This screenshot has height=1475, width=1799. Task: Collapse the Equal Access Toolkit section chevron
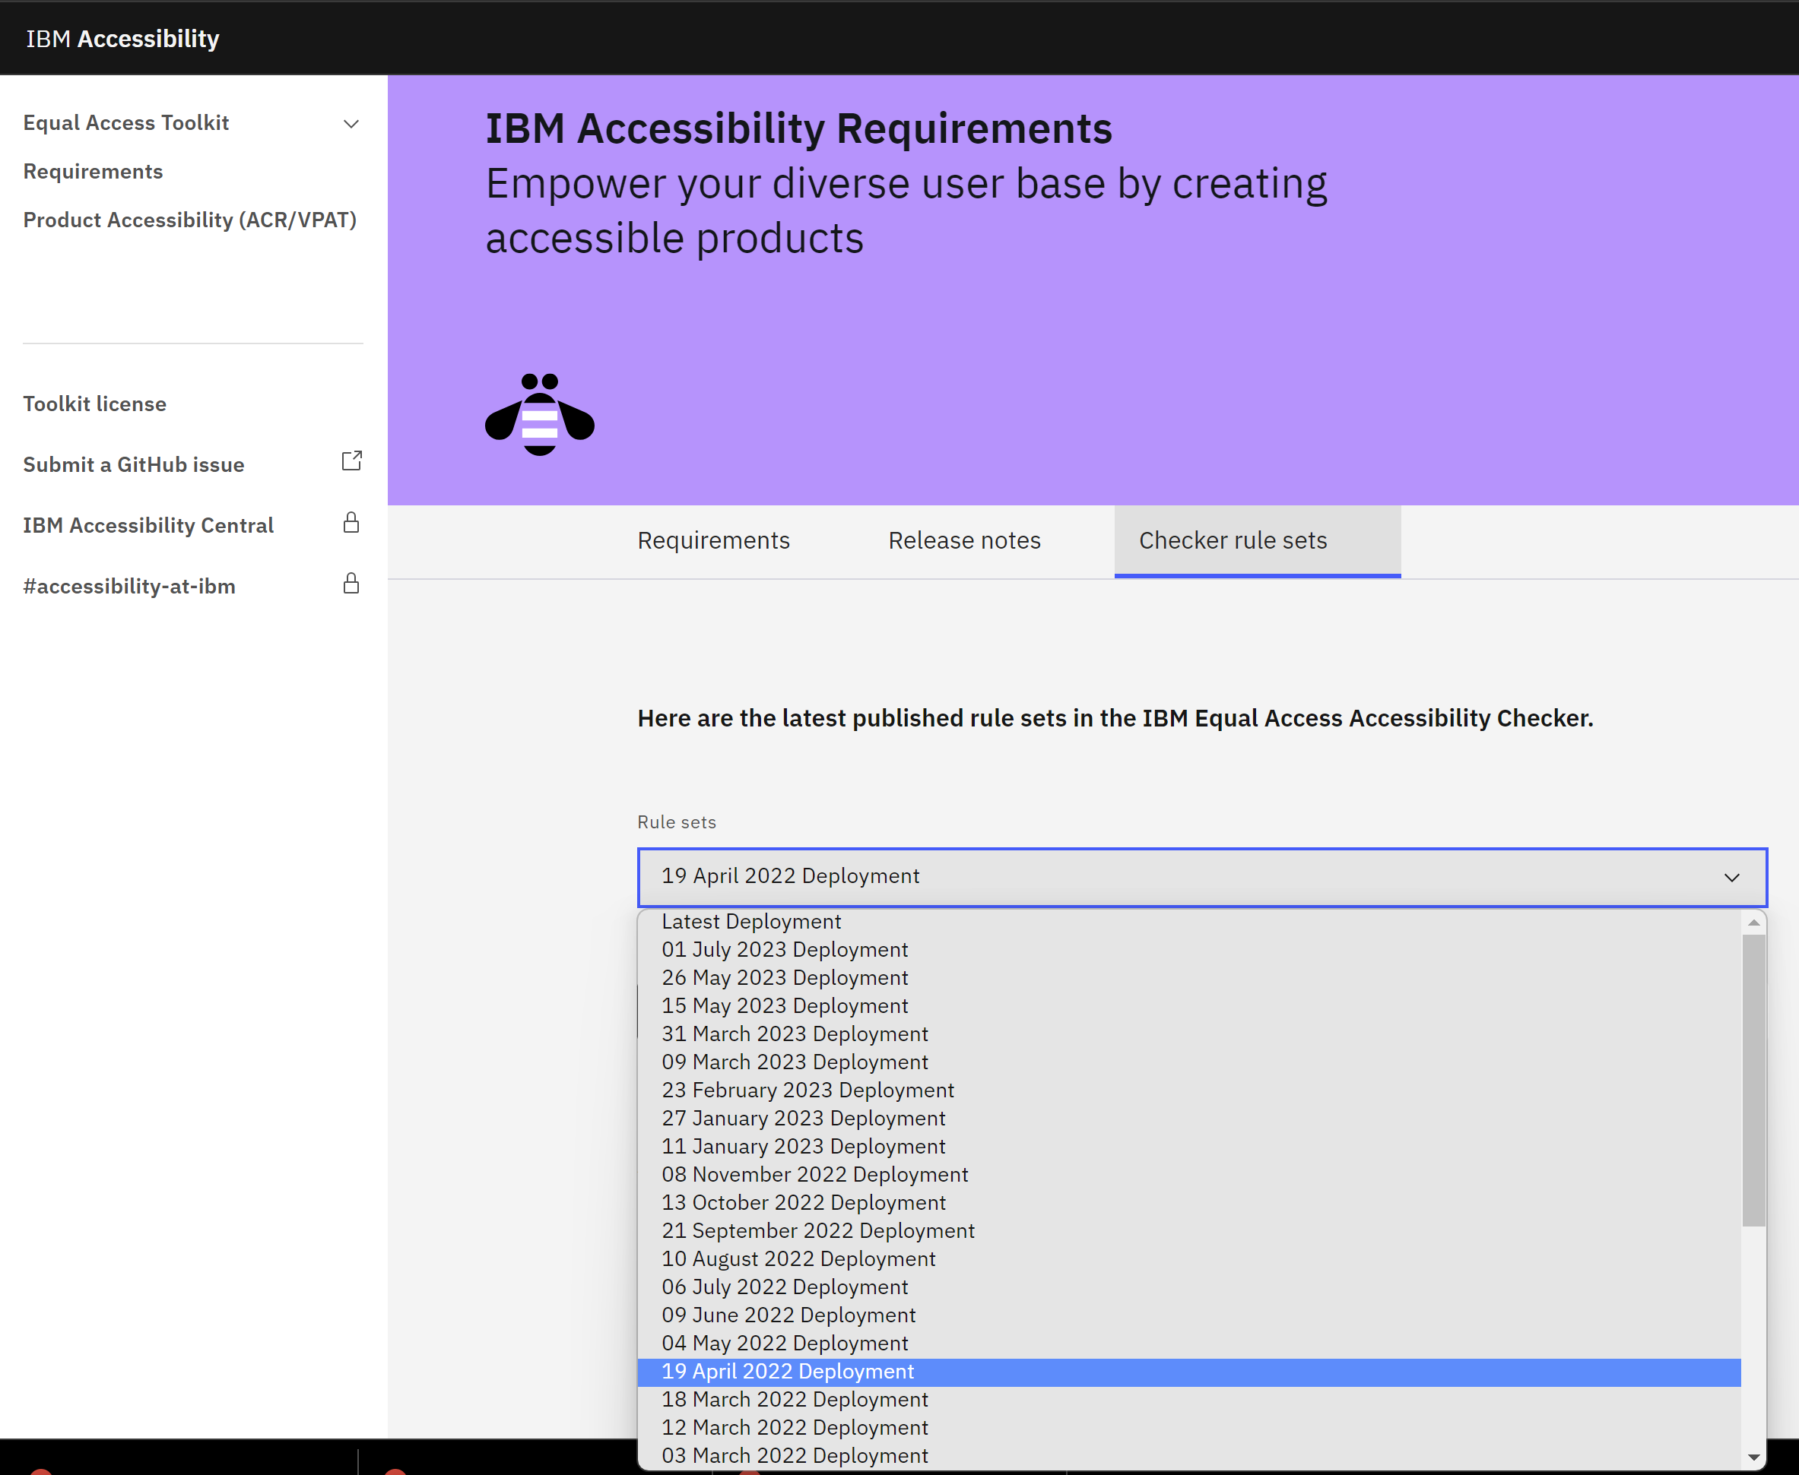click(x=351, y=123)
